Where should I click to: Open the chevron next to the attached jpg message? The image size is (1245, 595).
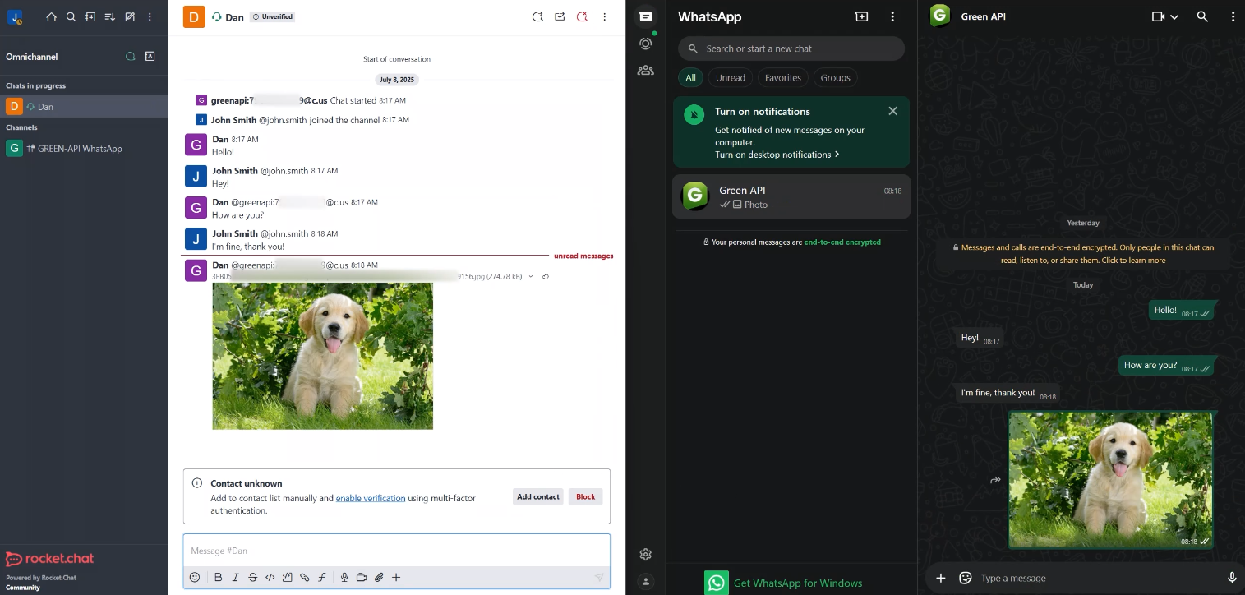pyautogui.click(x=530, y=277)
